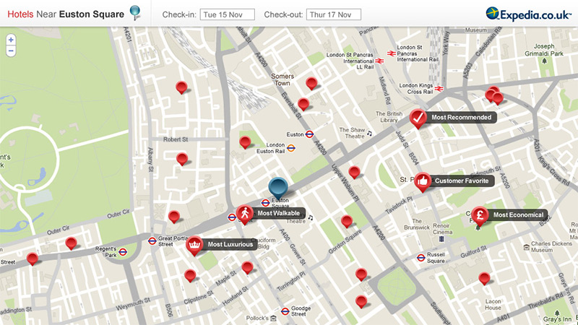Open the Most Recommended hotel label
578x325 pixels.
pos(462,118)
